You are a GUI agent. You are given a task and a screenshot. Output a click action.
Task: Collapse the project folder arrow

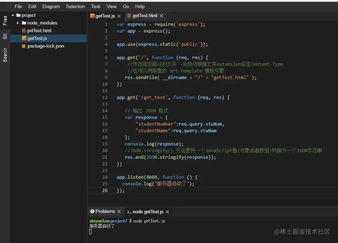pyautogui.click(x=13, y=15)
